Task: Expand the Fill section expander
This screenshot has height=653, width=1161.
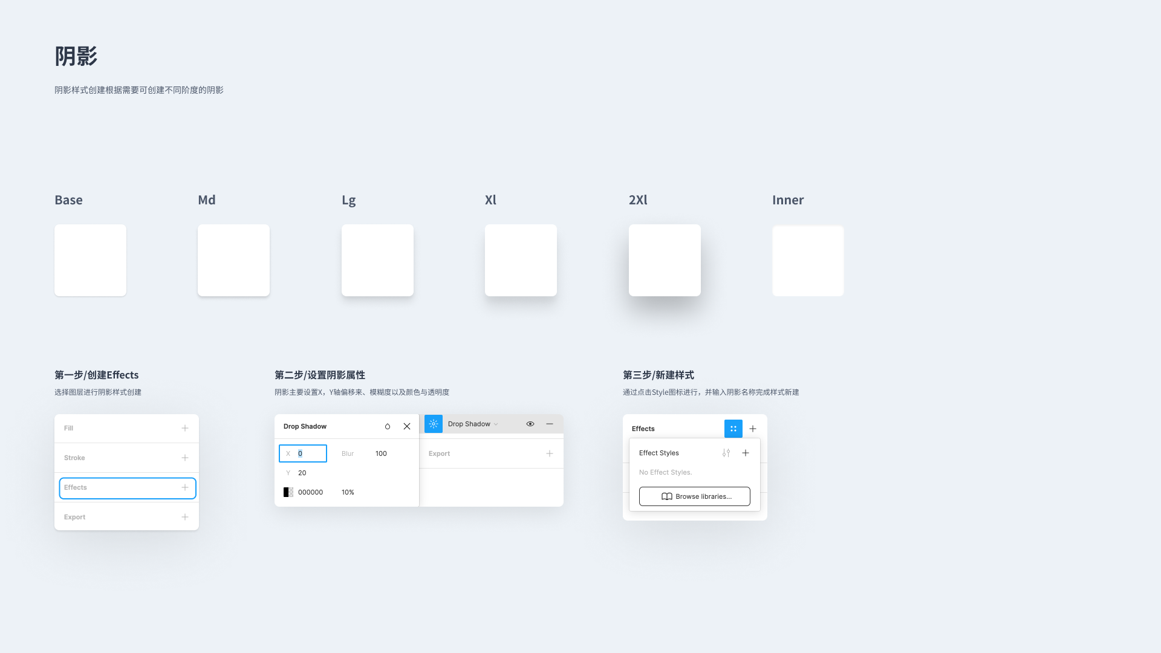Action: tap(184, 428)
